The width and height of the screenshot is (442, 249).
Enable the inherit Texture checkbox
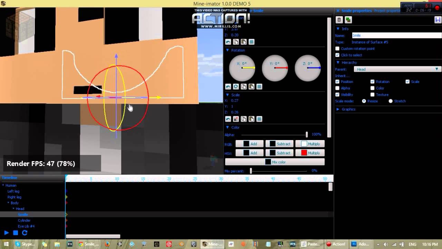pos(372,95)
